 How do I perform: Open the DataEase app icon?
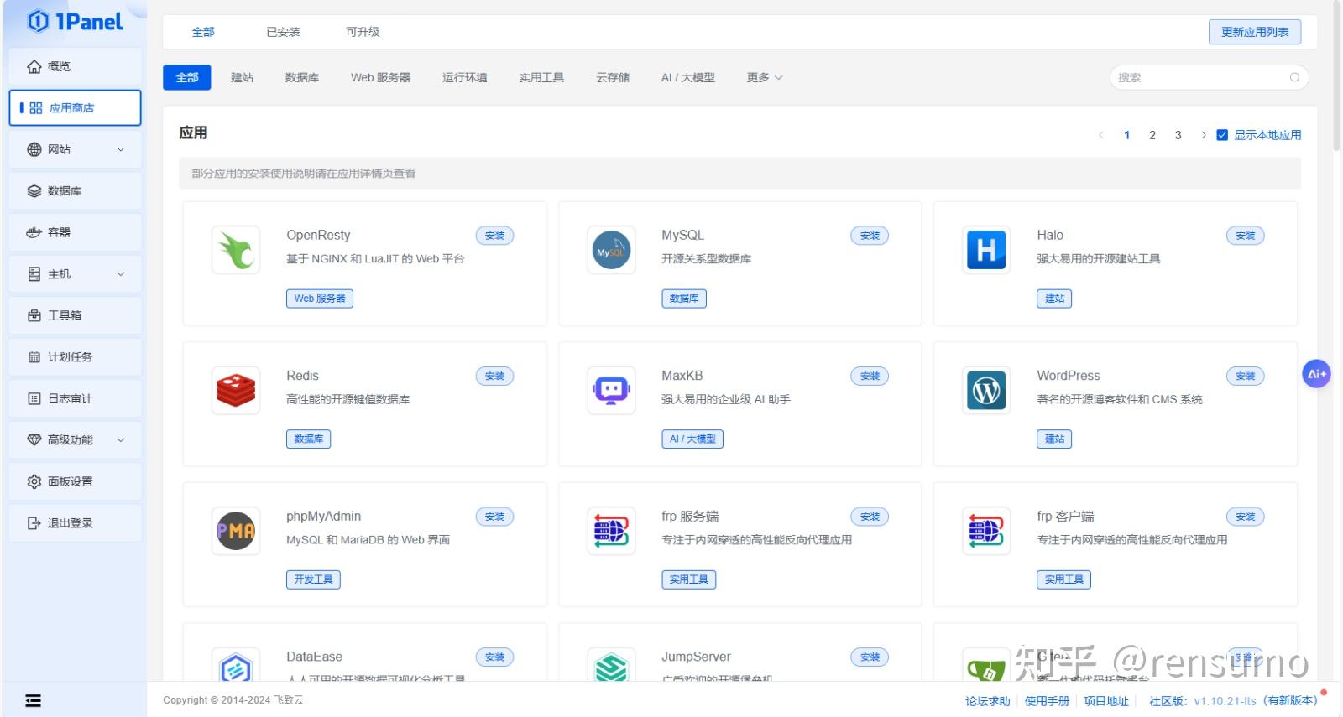[x=236, y=667]
